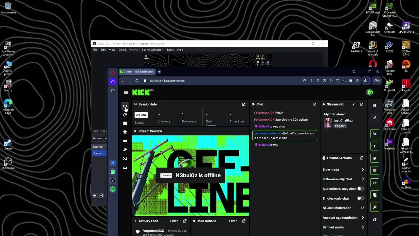Open the download tray sidebar icon

click(x=125, y=167)
